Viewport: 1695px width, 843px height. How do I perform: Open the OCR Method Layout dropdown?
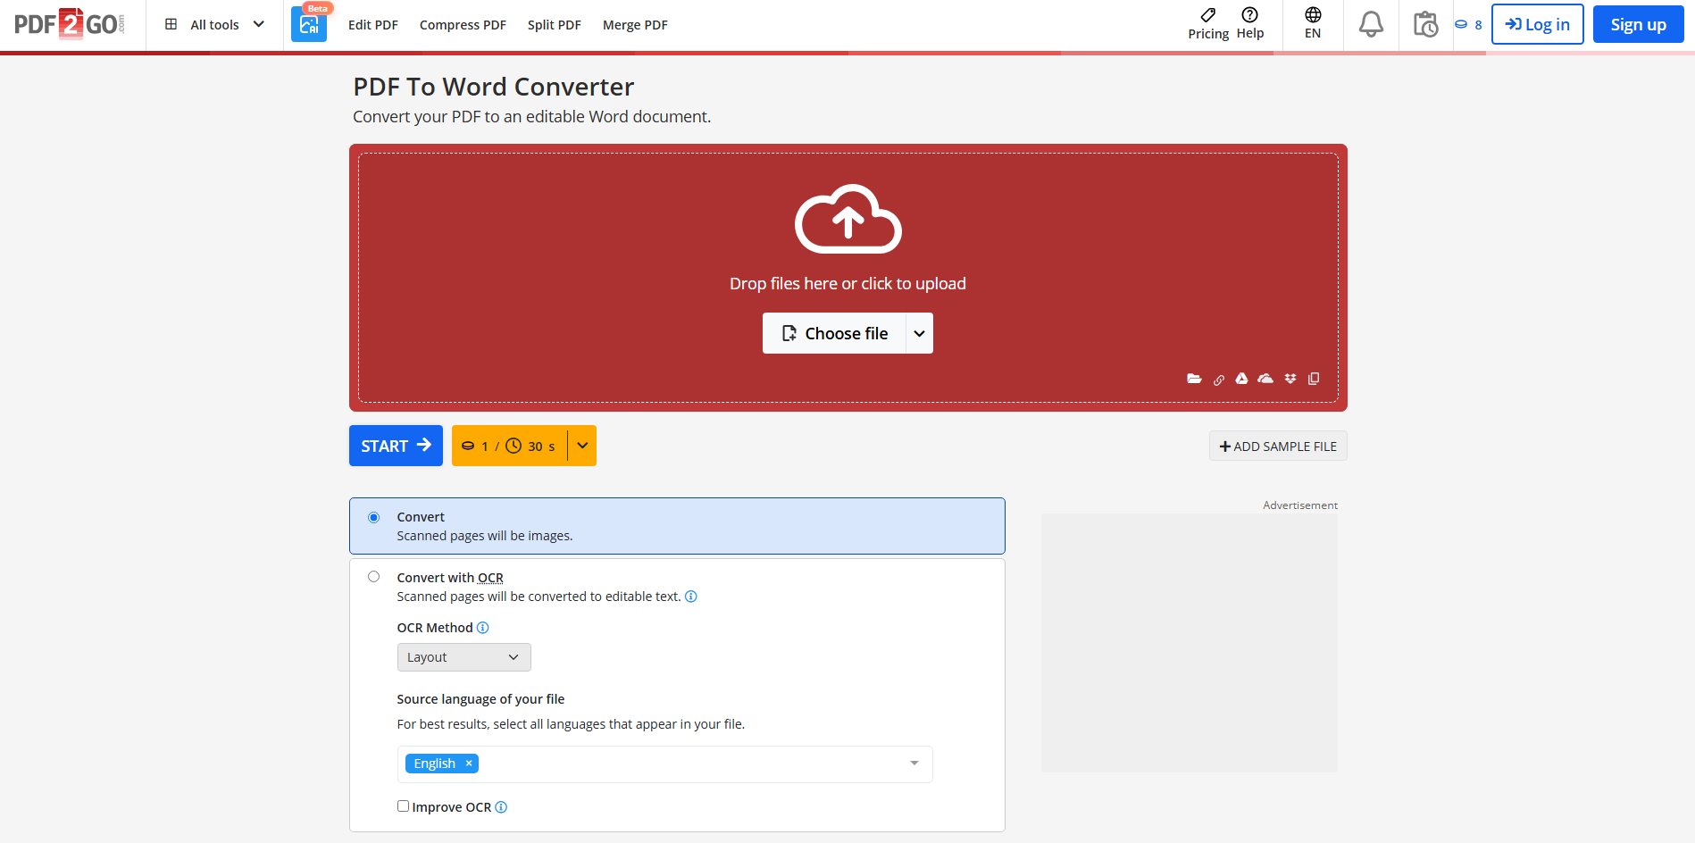(464, 657)
